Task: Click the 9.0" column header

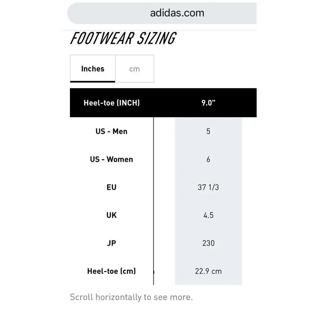Action: point(209,103)
